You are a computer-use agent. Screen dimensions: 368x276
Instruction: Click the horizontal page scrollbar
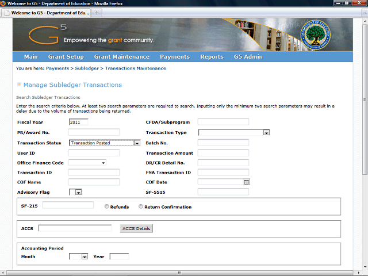point(180,273)
